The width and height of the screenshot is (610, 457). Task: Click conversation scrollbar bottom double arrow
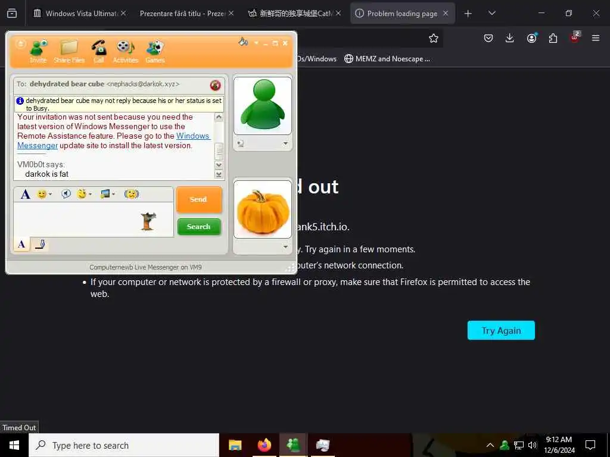219,174
